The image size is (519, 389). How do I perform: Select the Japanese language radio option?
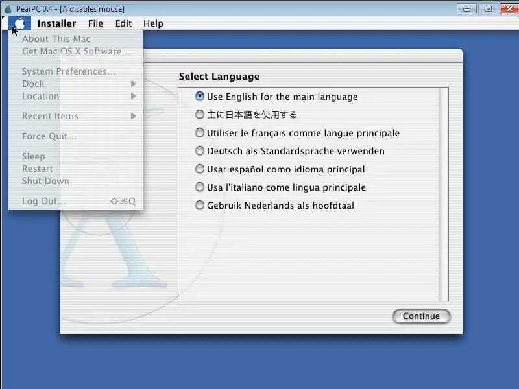[x=246, y=115]
